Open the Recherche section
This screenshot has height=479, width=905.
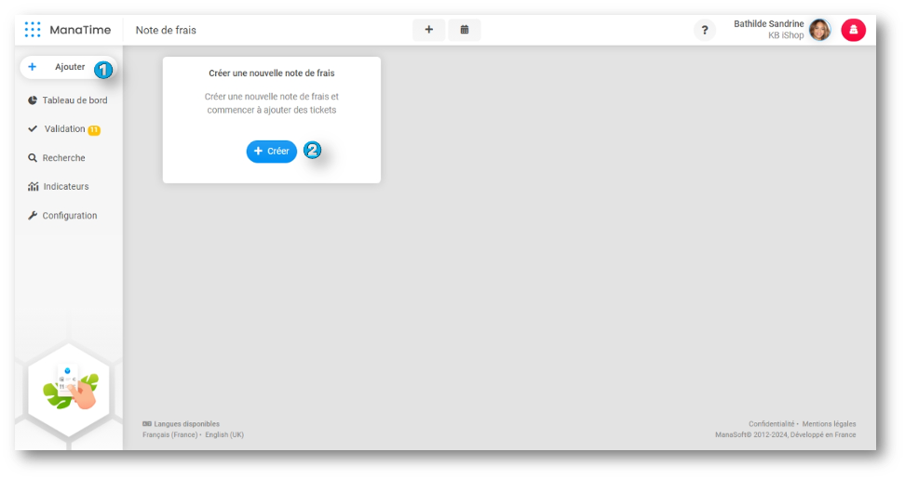[x=63, y=158]
